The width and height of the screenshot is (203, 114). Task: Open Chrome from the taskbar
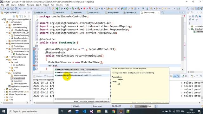click(114, 111)
